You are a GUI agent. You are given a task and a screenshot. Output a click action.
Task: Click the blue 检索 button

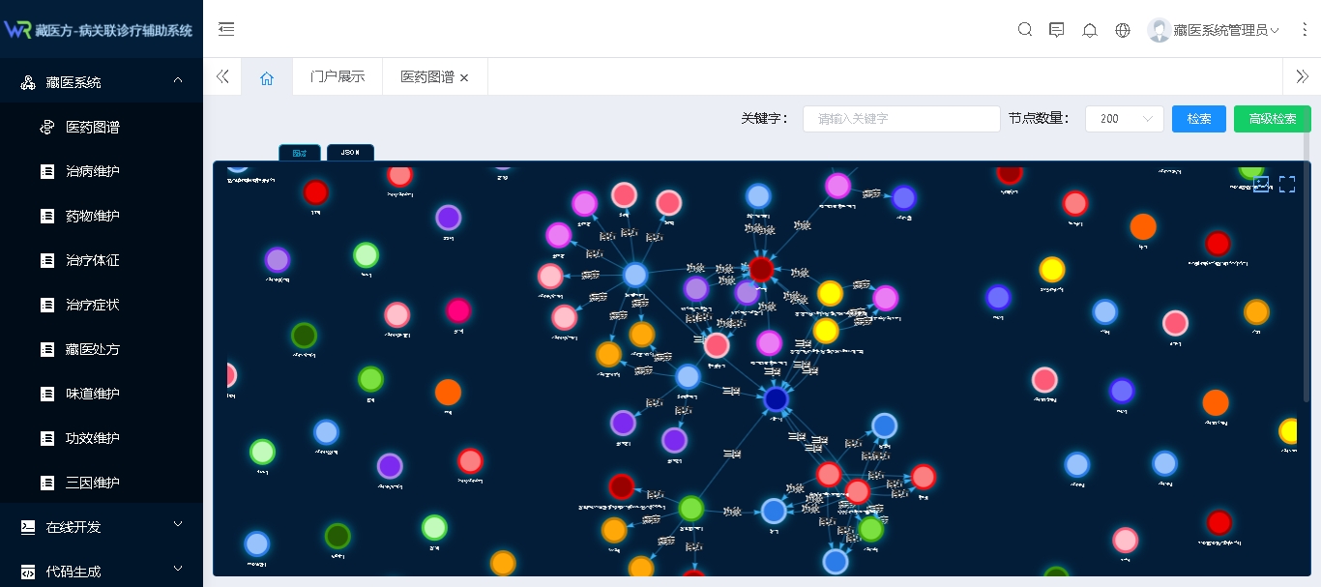point(1198,119)
